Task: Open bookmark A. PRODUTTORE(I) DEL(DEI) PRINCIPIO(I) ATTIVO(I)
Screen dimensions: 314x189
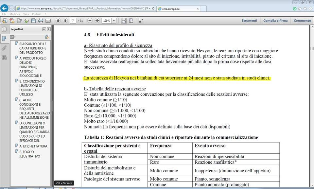Action: [33, 67]
